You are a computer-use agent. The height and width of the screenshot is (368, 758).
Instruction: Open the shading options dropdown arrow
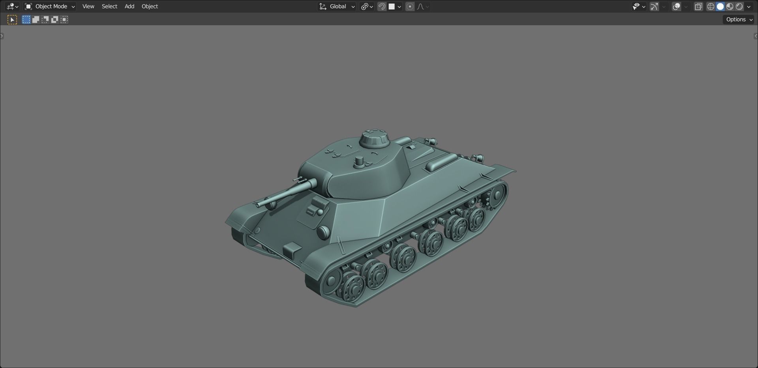[749, 6]
